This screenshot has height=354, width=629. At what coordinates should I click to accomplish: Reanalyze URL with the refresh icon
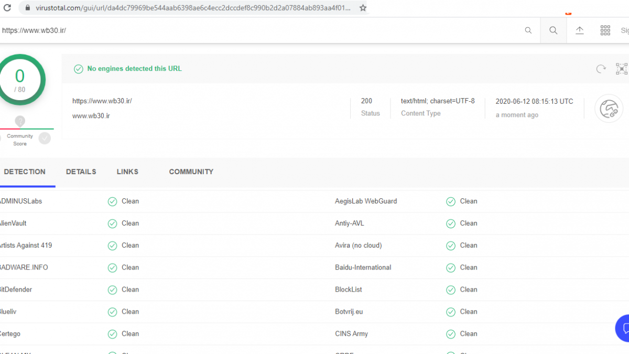[601, 69]
